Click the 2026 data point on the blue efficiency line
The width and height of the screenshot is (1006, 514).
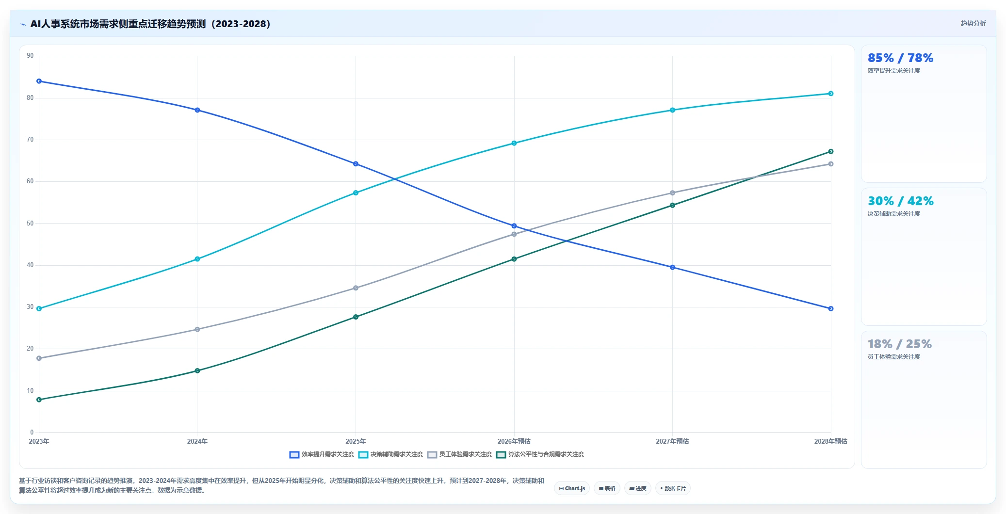pyautogui.click(x=514, y=226)
